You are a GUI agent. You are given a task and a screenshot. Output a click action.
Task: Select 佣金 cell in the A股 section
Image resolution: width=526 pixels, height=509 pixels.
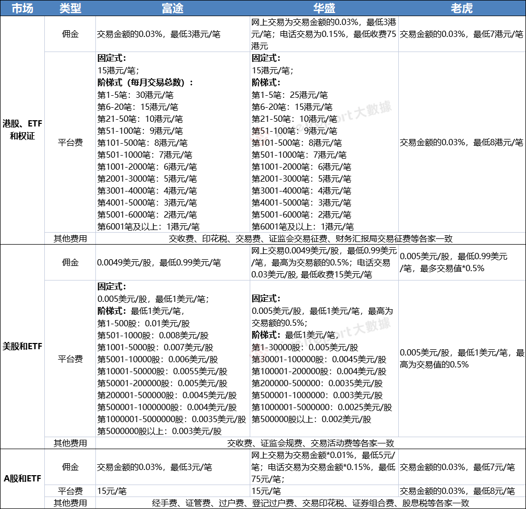tap(70, 467)
